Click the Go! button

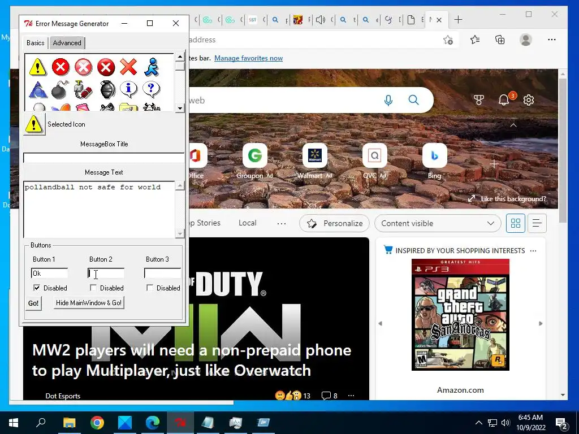[33, 303]
